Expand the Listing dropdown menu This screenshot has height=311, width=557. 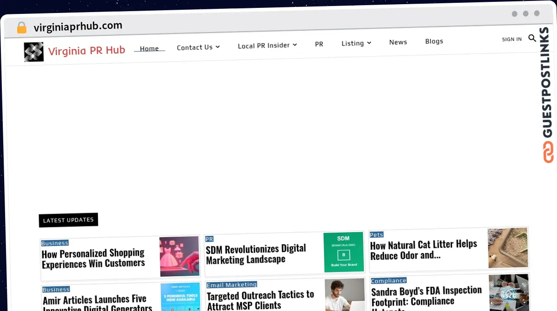[x=356, y=43]
